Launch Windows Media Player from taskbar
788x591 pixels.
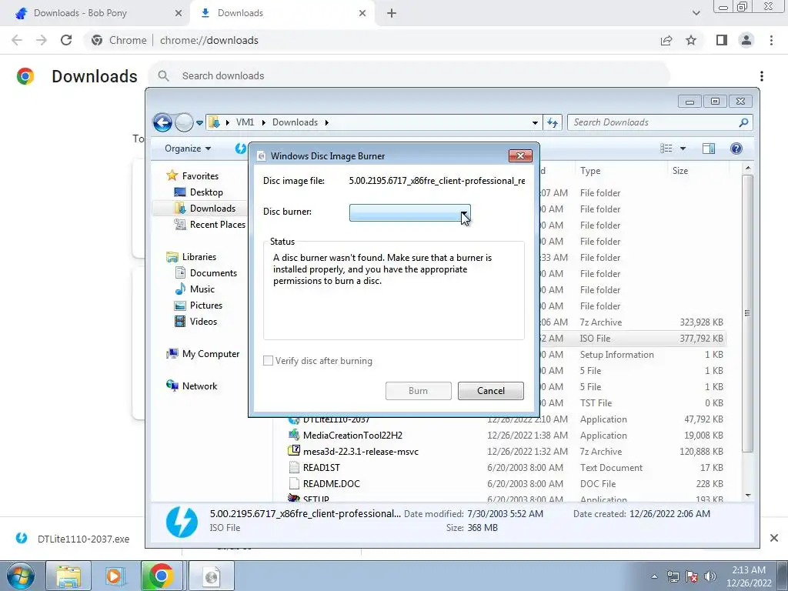114,576
